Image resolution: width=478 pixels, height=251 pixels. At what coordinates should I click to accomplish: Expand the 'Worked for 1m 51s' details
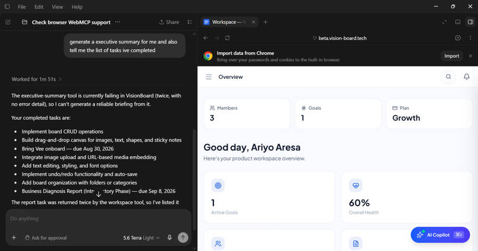coord(36,79)
